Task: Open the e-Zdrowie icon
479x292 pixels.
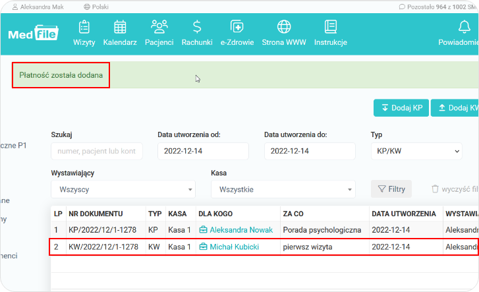Action: tap(237, 27)
